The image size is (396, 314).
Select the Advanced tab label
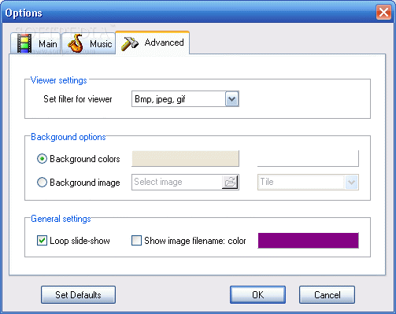[164, 42]
